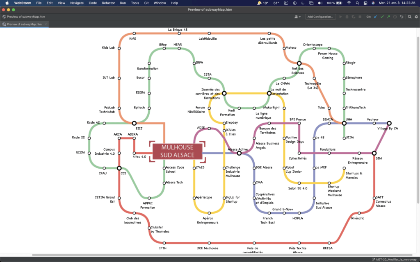The width and height of the screenshot is (420, 262).
Task: Click the Rhénatic station label
Action: click(x=358, y=218)
